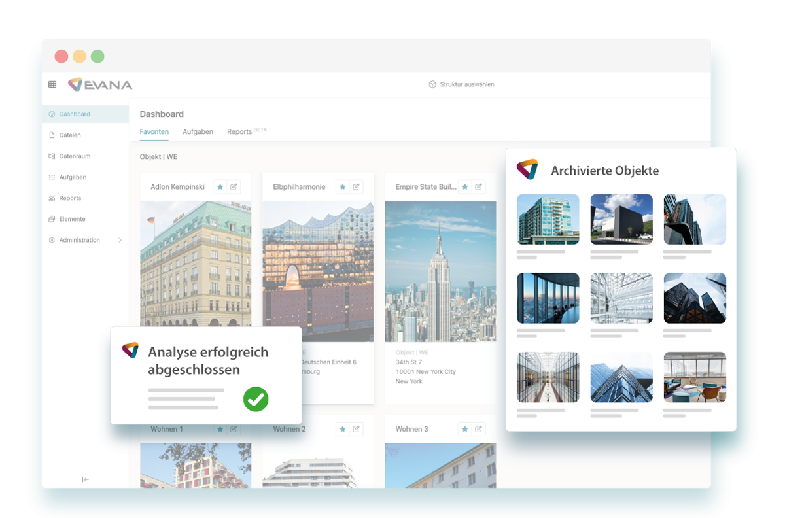Click the EVANA logo
Screen dimensions: 785x518
tap(100, 84)
